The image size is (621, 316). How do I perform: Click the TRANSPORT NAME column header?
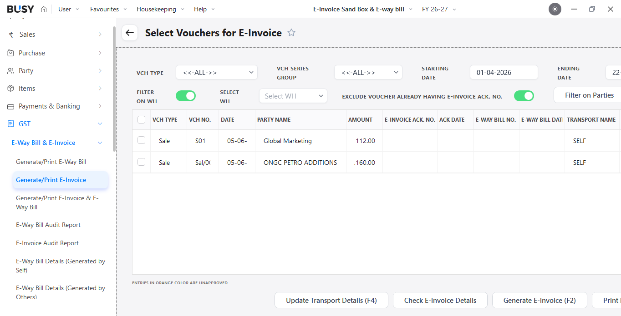591,120
